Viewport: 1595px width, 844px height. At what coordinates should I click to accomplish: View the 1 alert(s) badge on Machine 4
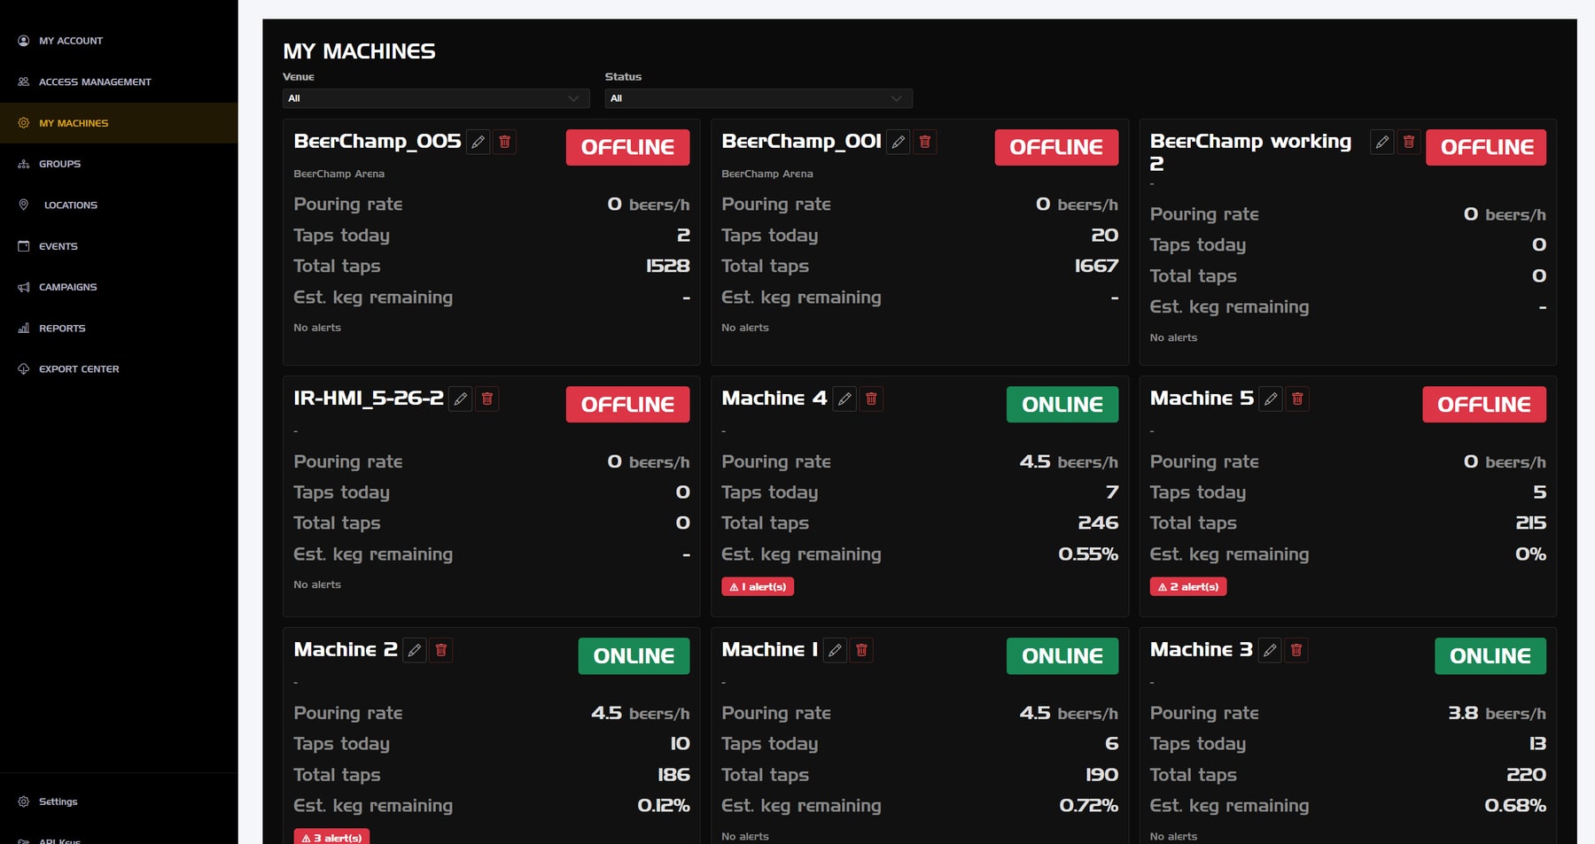(758, 586)
